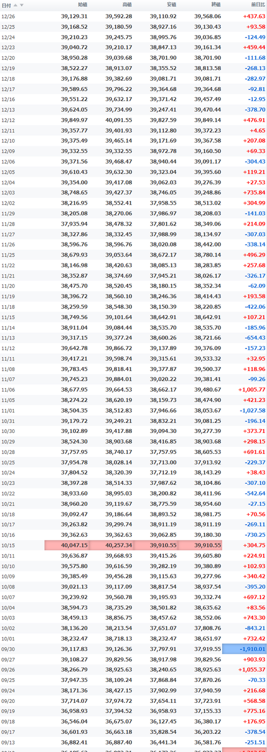Select the change value +735.84
Viewport: 267px width, 752px height.
254,192
